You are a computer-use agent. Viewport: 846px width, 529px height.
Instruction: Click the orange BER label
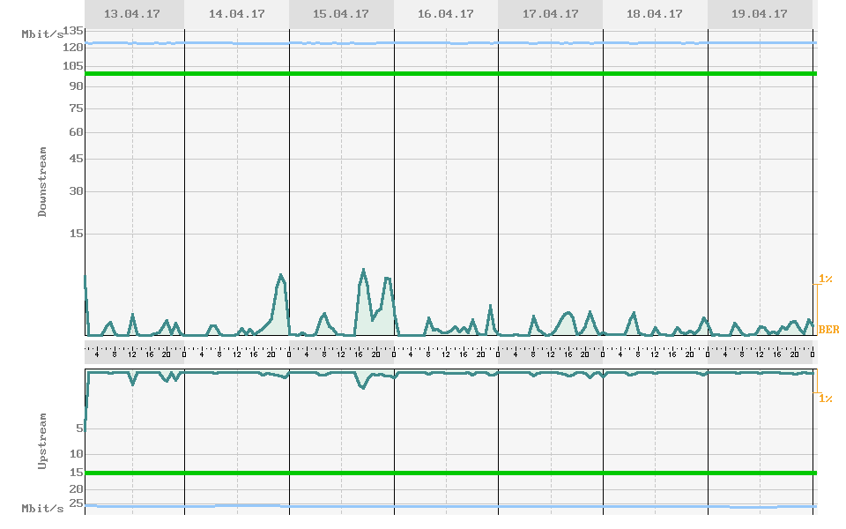tap(828, 329)
